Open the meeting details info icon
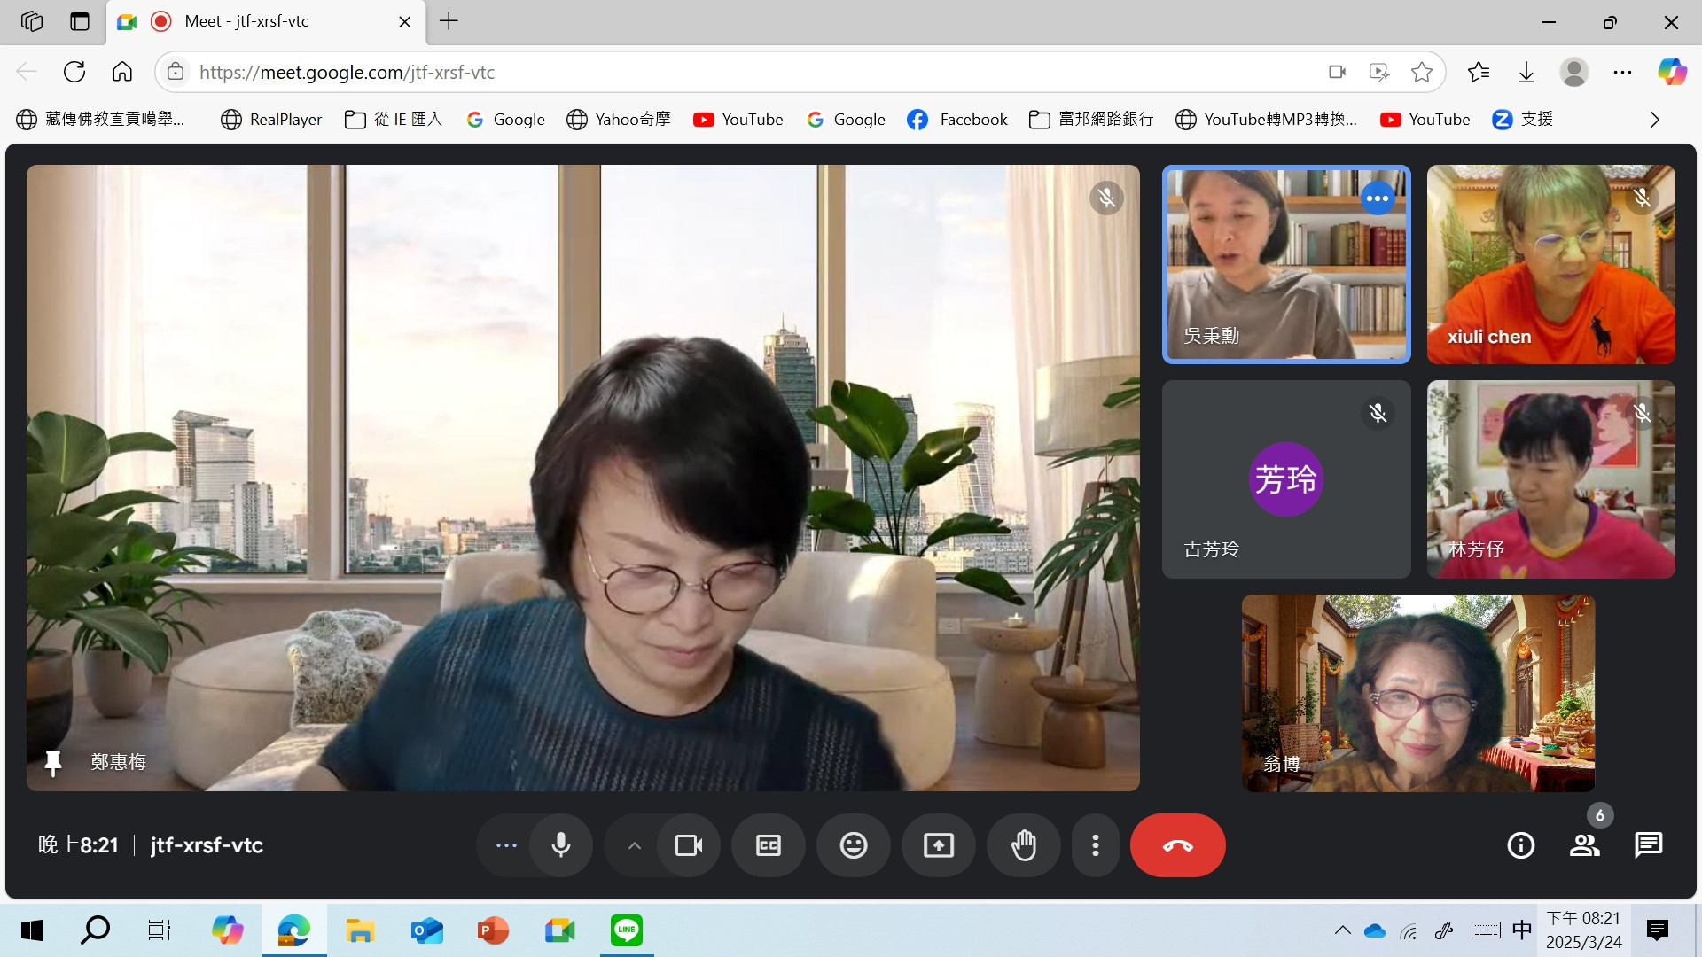 [1521, 845]
